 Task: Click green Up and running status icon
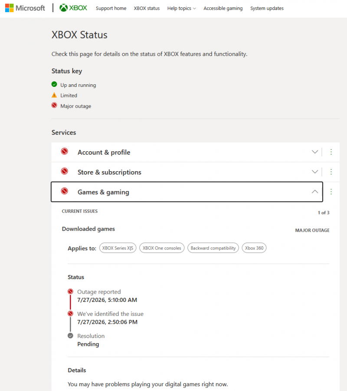[x=54, y=84]
